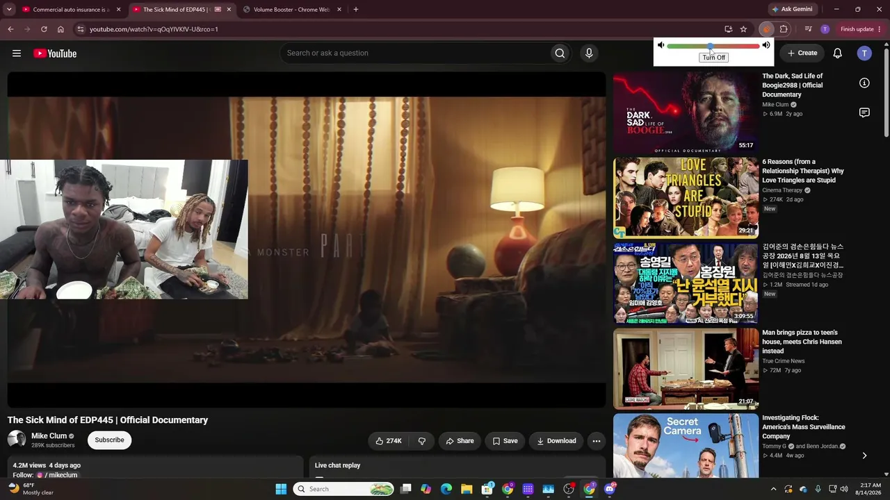Show next recommendations with right chevron

click(864, 456)
